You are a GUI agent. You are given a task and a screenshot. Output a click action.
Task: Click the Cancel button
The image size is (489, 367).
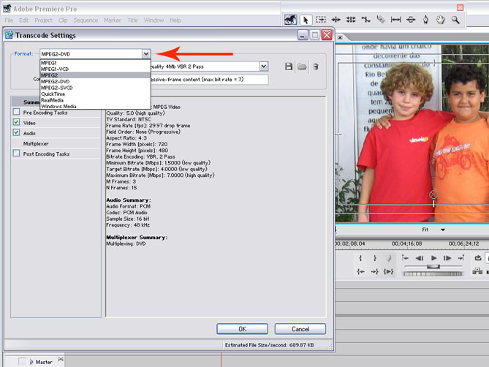pyautogui.click(x=300, y=329)
